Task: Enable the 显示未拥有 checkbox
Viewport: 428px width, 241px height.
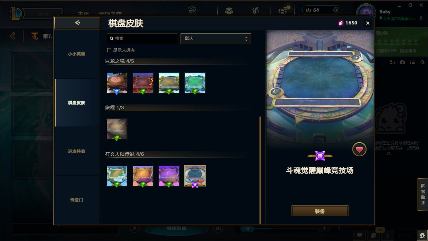Action: tap(109, 50)
